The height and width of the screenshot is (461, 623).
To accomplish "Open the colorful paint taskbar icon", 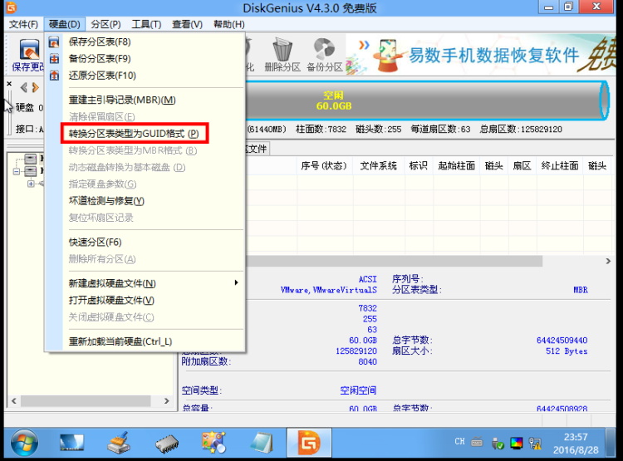I will 213,443.
